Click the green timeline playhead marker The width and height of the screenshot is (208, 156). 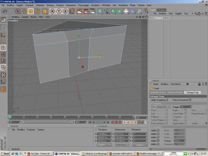(10, 117)
